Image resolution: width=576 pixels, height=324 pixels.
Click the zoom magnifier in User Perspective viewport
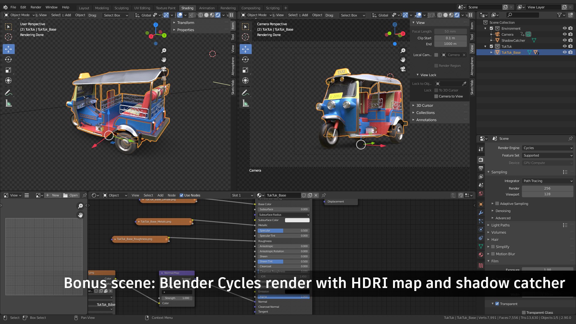tap(164, 51)
